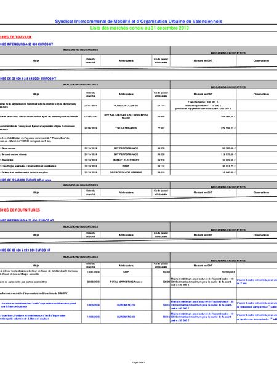Select the amount cell in the TOTAL MARKETING France row
Screen dimensions: 277x369
[x=203, y=282]
